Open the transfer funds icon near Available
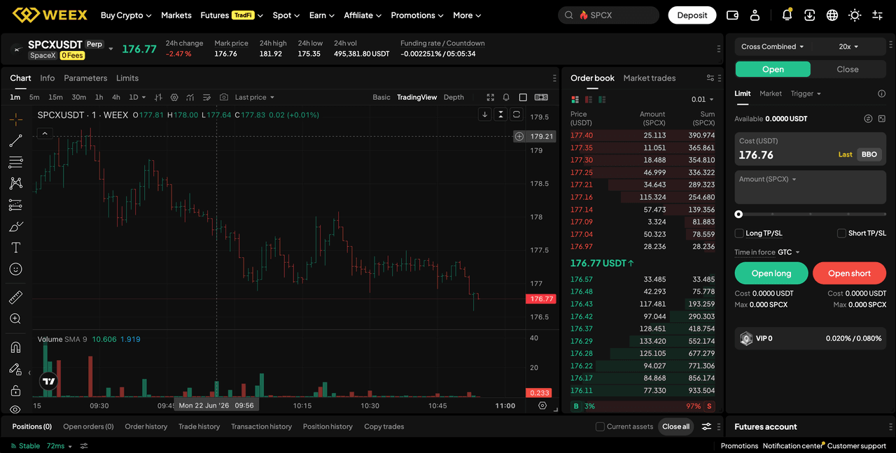Image resolution: width=896 pixels, height=453 pixels. pyautogui.click(x=868, y=119)
